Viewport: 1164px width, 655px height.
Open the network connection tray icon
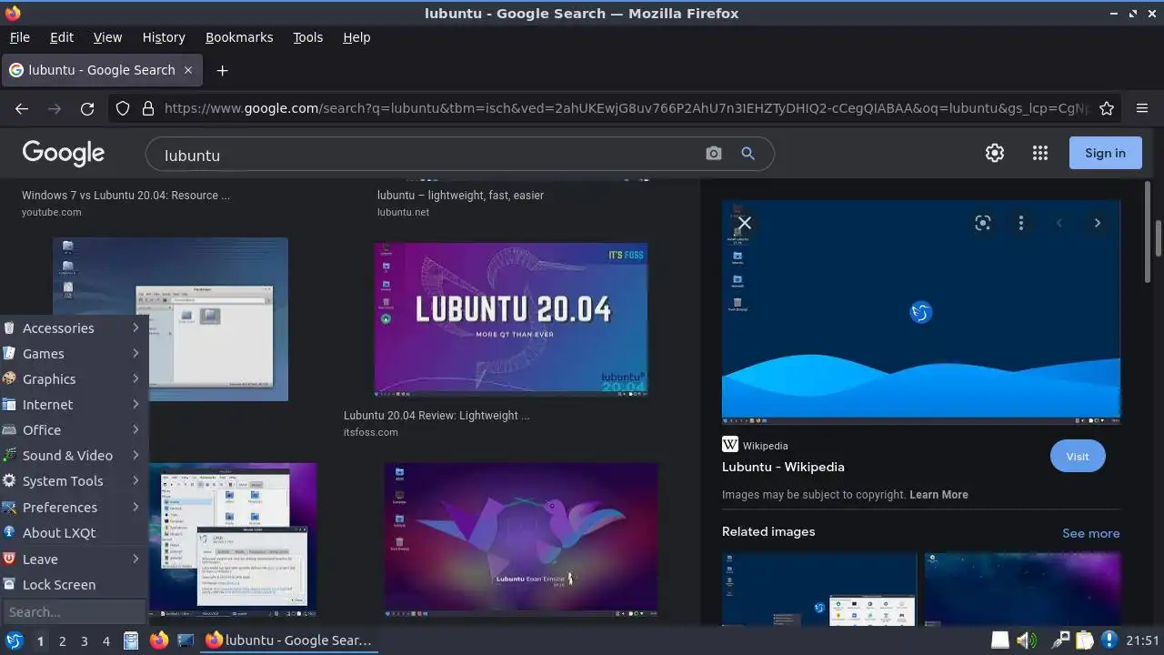point(1059,640)
